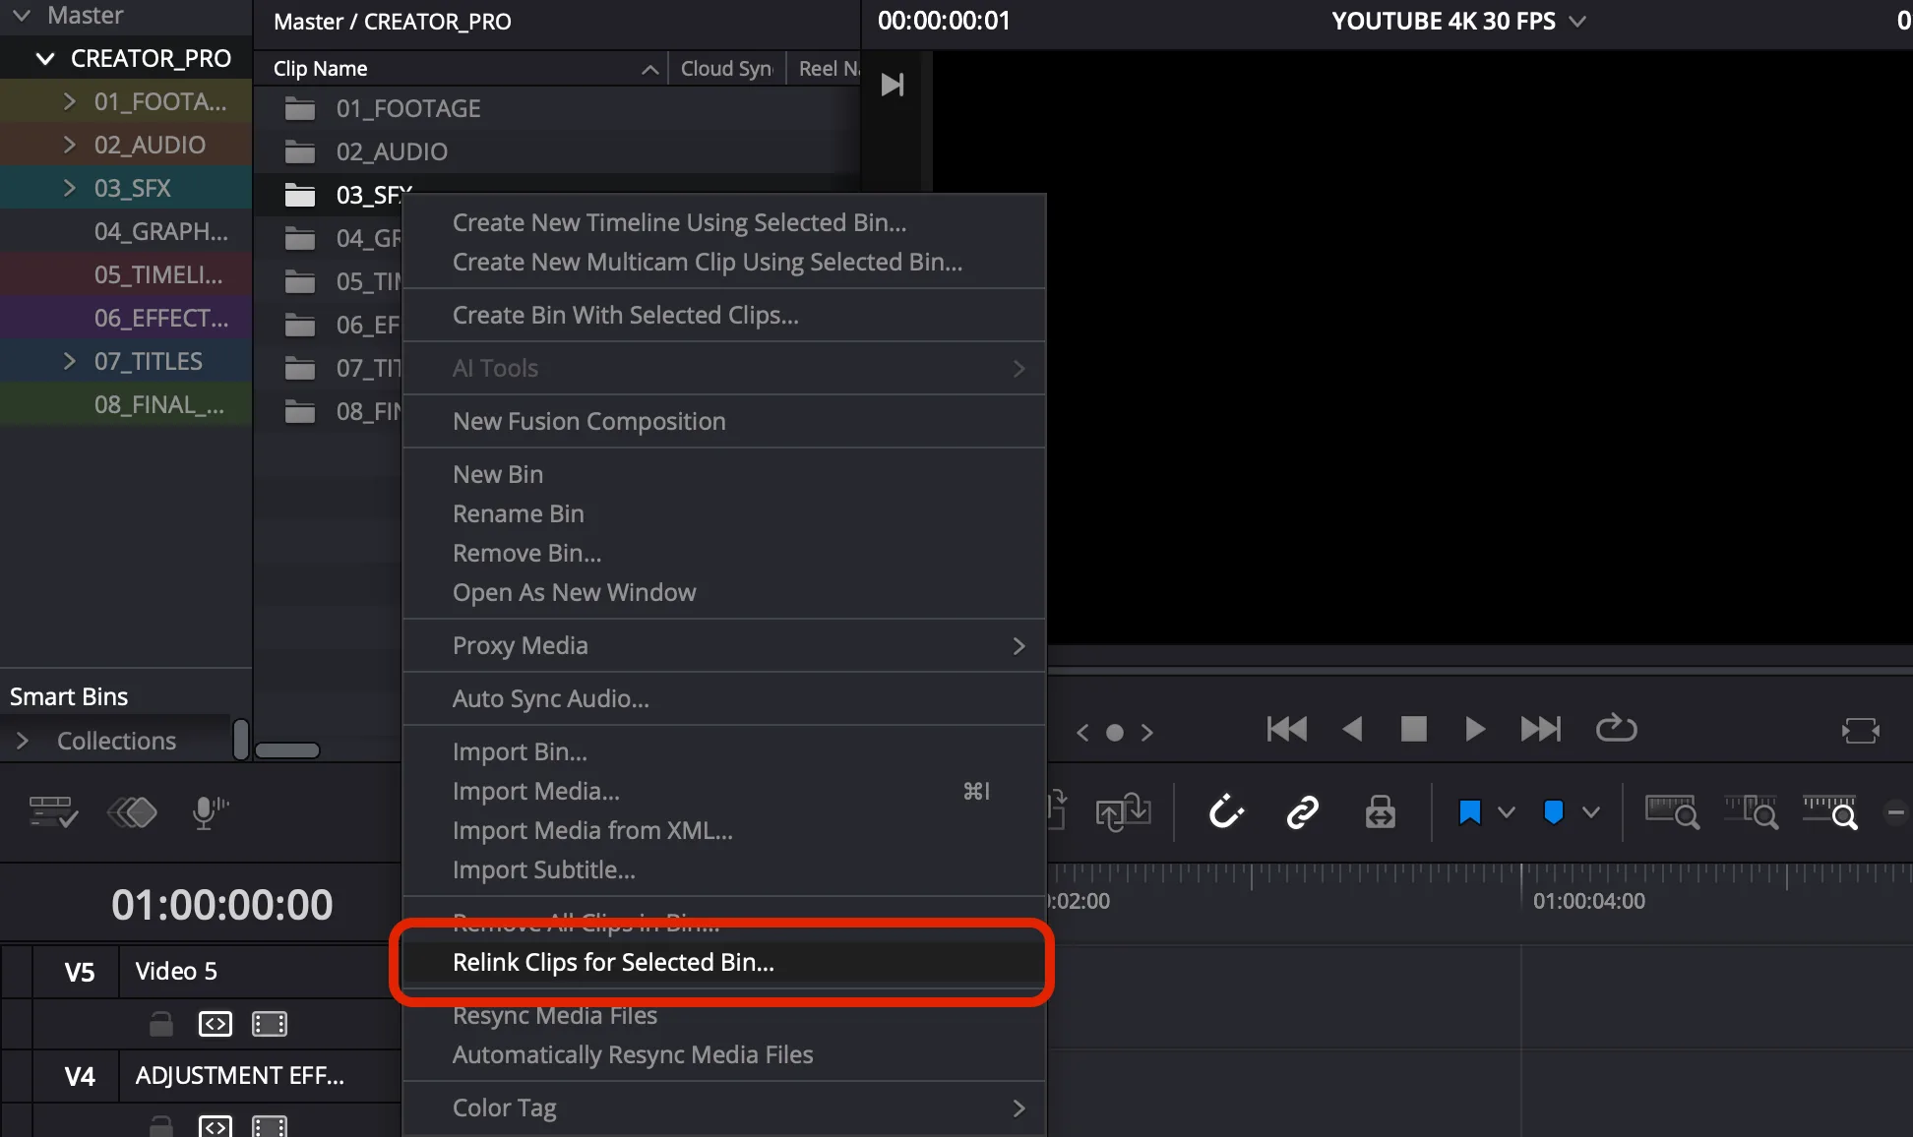1913x1137 pixels.
Task: Start forward playback in viewer
Action: pyautogui.click(x=1474, y=729)
